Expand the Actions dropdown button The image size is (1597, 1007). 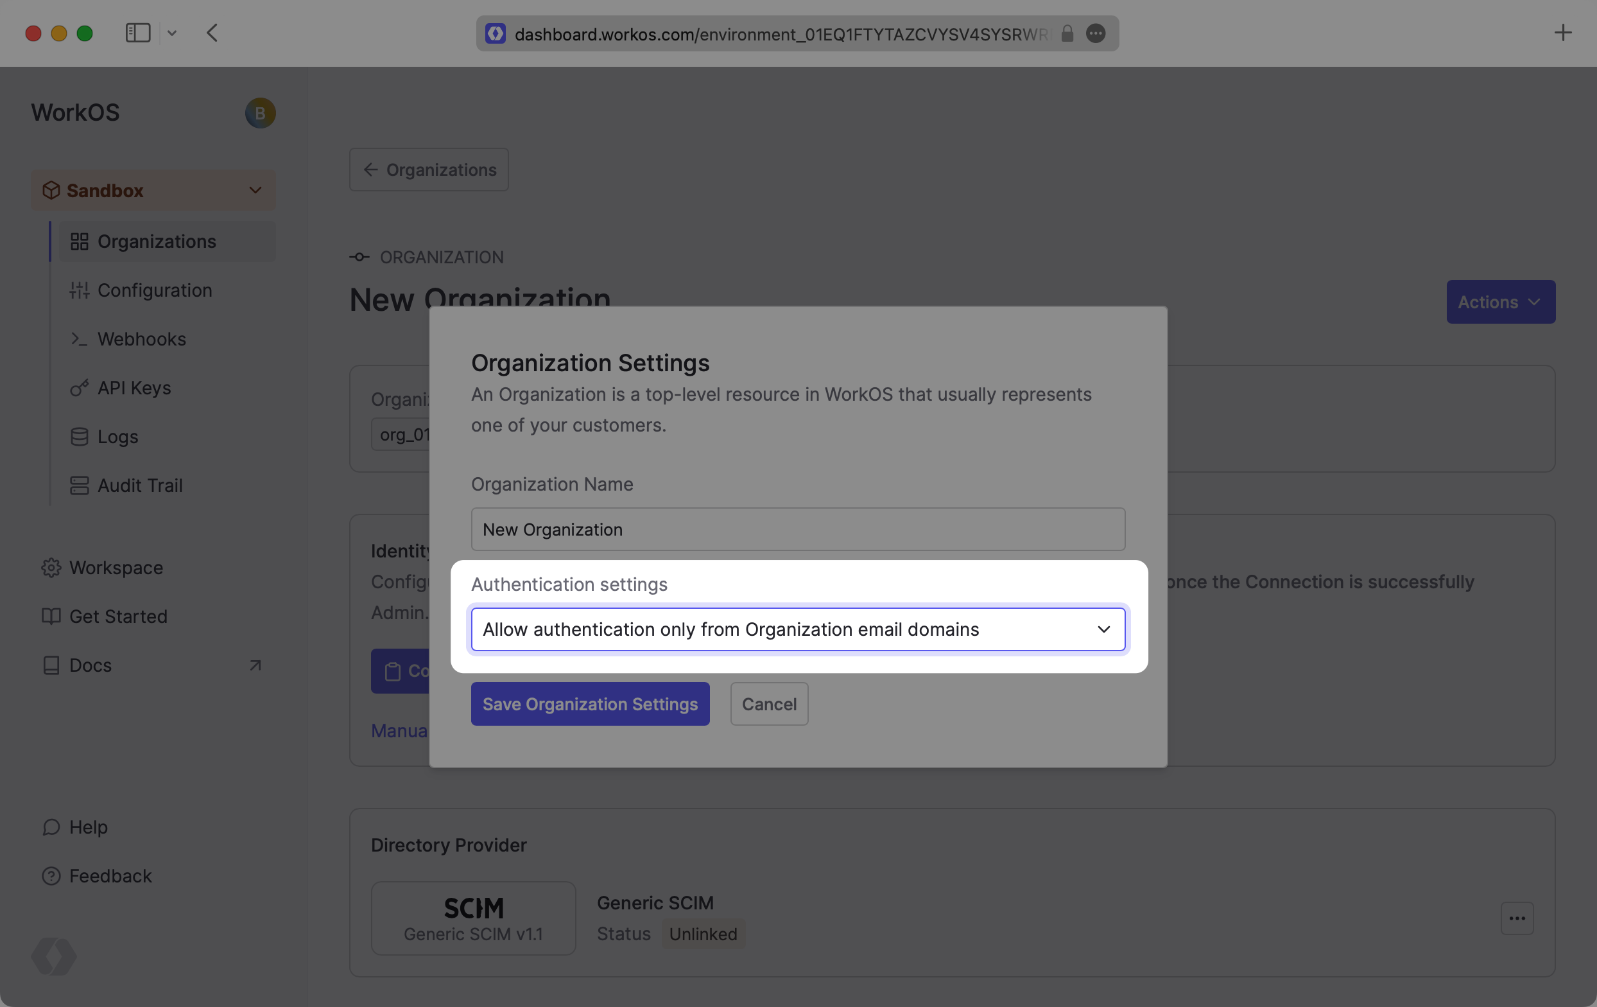(x=1500, y=302)
